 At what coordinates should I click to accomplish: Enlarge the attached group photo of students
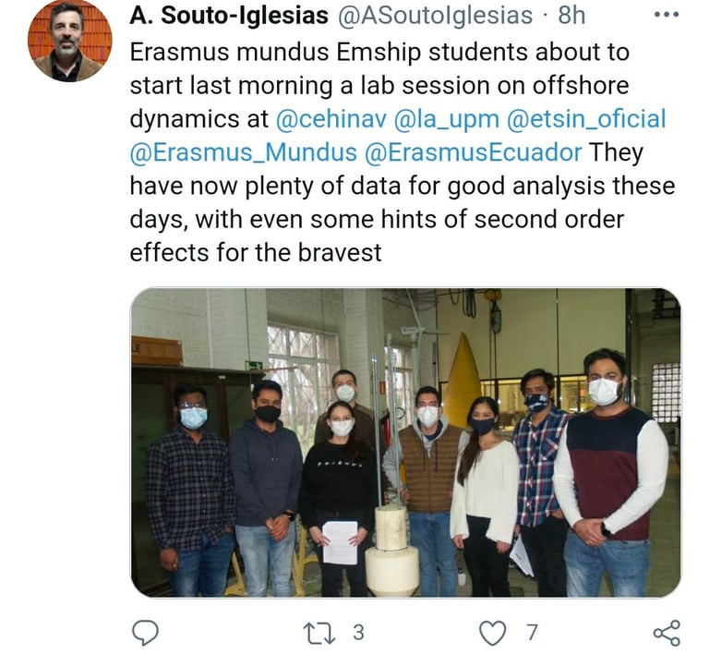click(405, 442)
